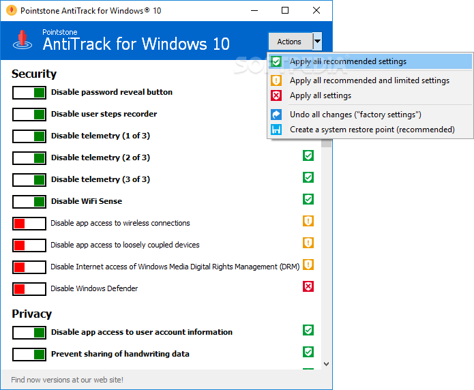Toggle Prevent sharing of handwriting data switch
Image resolution: width=474 pixels, height=390 pixels.
(29, 355)
